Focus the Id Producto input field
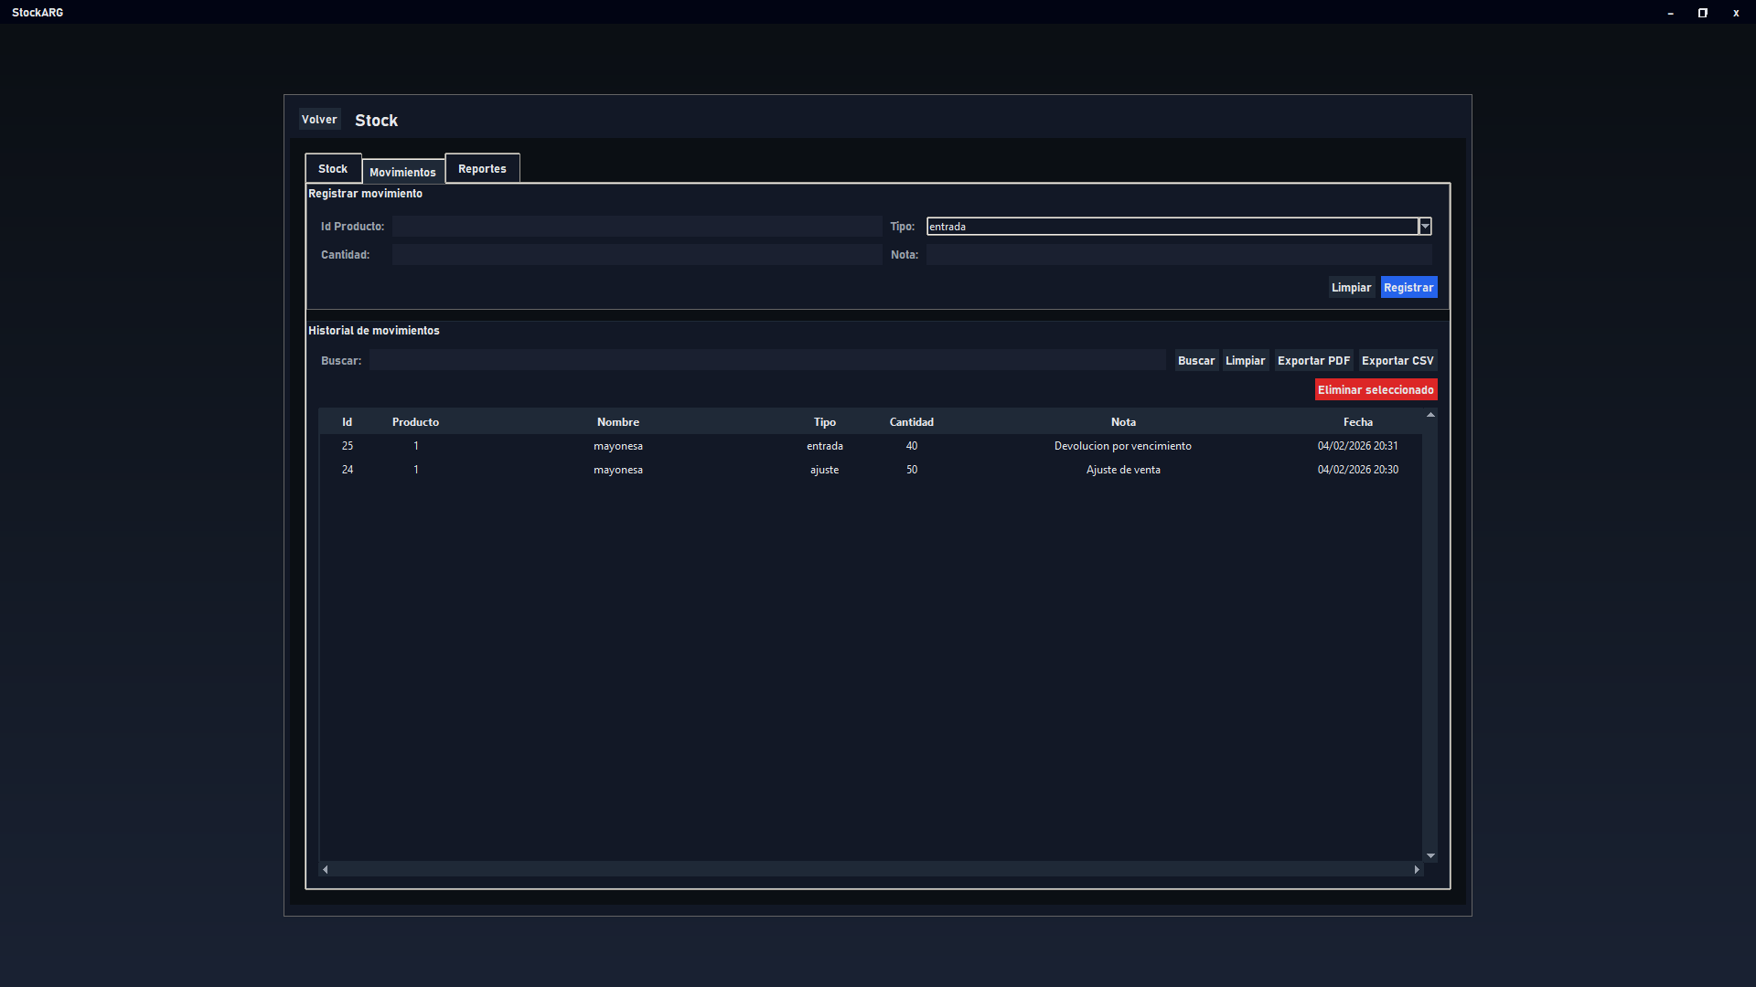Viewport: 1756px width, 987px height. click(637, 227)
